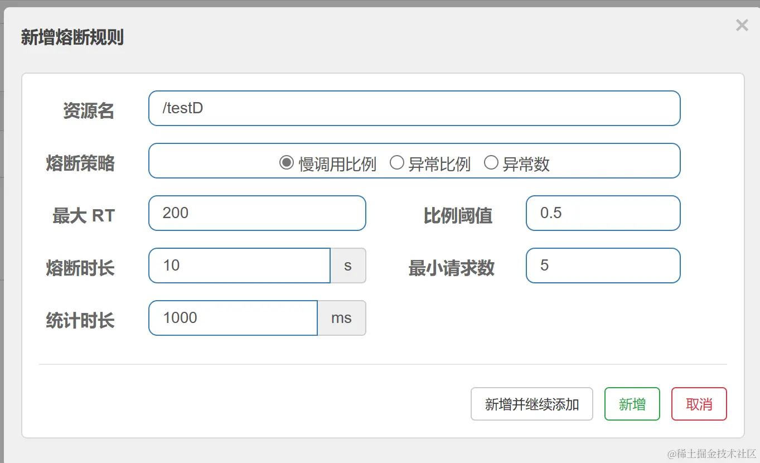Click the 最大 RT input field
Screen dimensions: 760x463
coord(257,213)
